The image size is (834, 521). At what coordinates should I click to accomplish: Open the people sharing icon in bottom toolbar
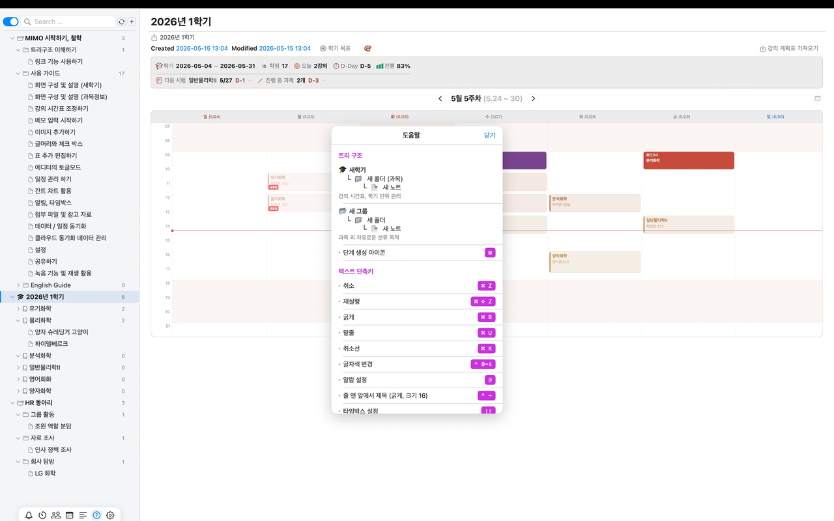tap(56, 515)
